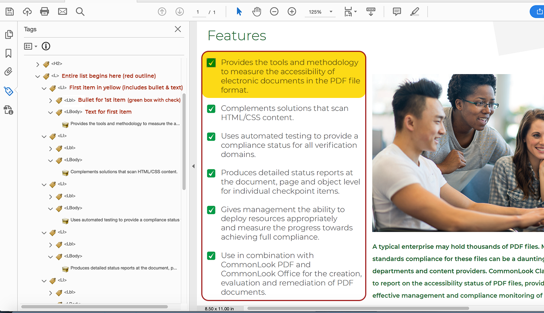Click the checkbox beside 'Gives management'
Image resolution: width=544 pixels, height=313 pixels.
coord(211,210)
